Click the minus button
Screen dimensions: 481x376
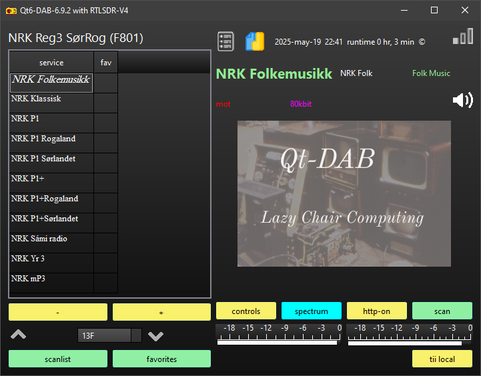pyautogui.click(x=58, y=312)
